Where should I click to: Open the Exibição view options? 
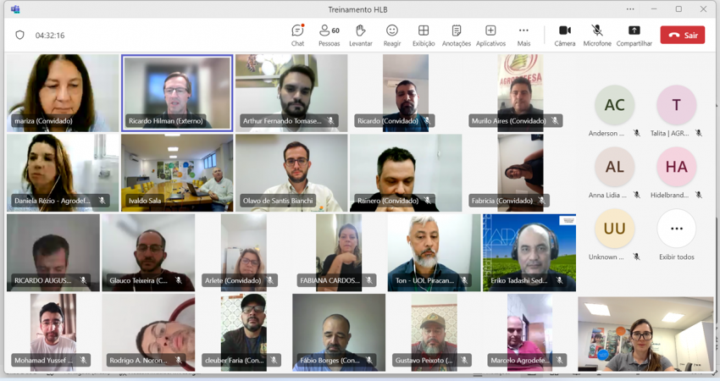pos(424,36)
